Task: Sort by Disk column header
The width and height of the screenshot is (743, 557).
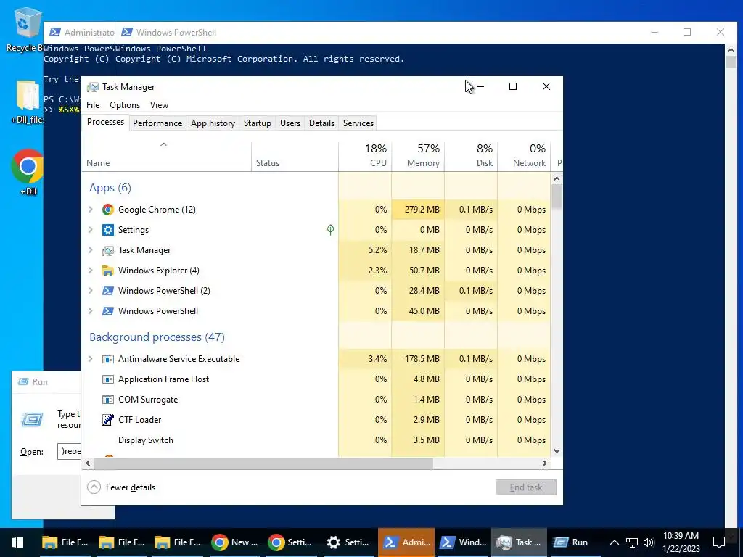Action: point(471,155)
